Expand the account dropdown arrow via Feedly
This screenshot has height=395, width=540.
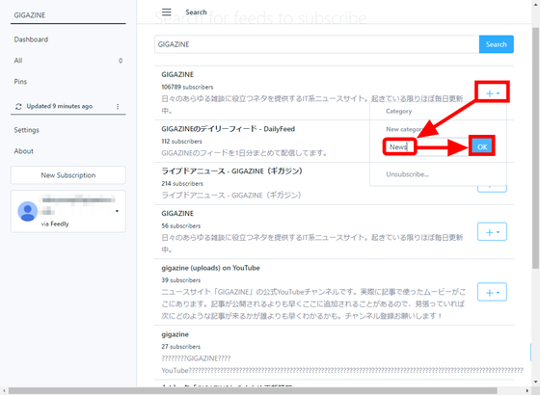[117, 211]
